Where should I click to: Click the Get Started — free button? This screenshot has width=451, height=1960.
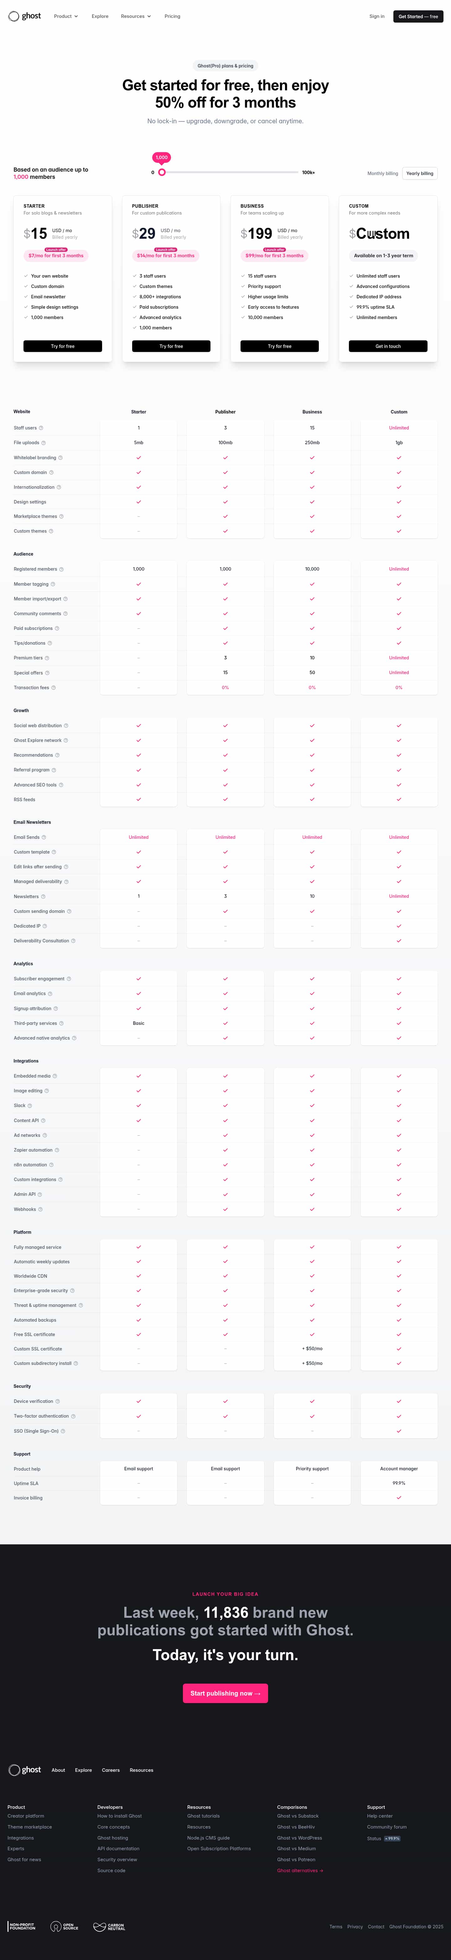[417, 16]
